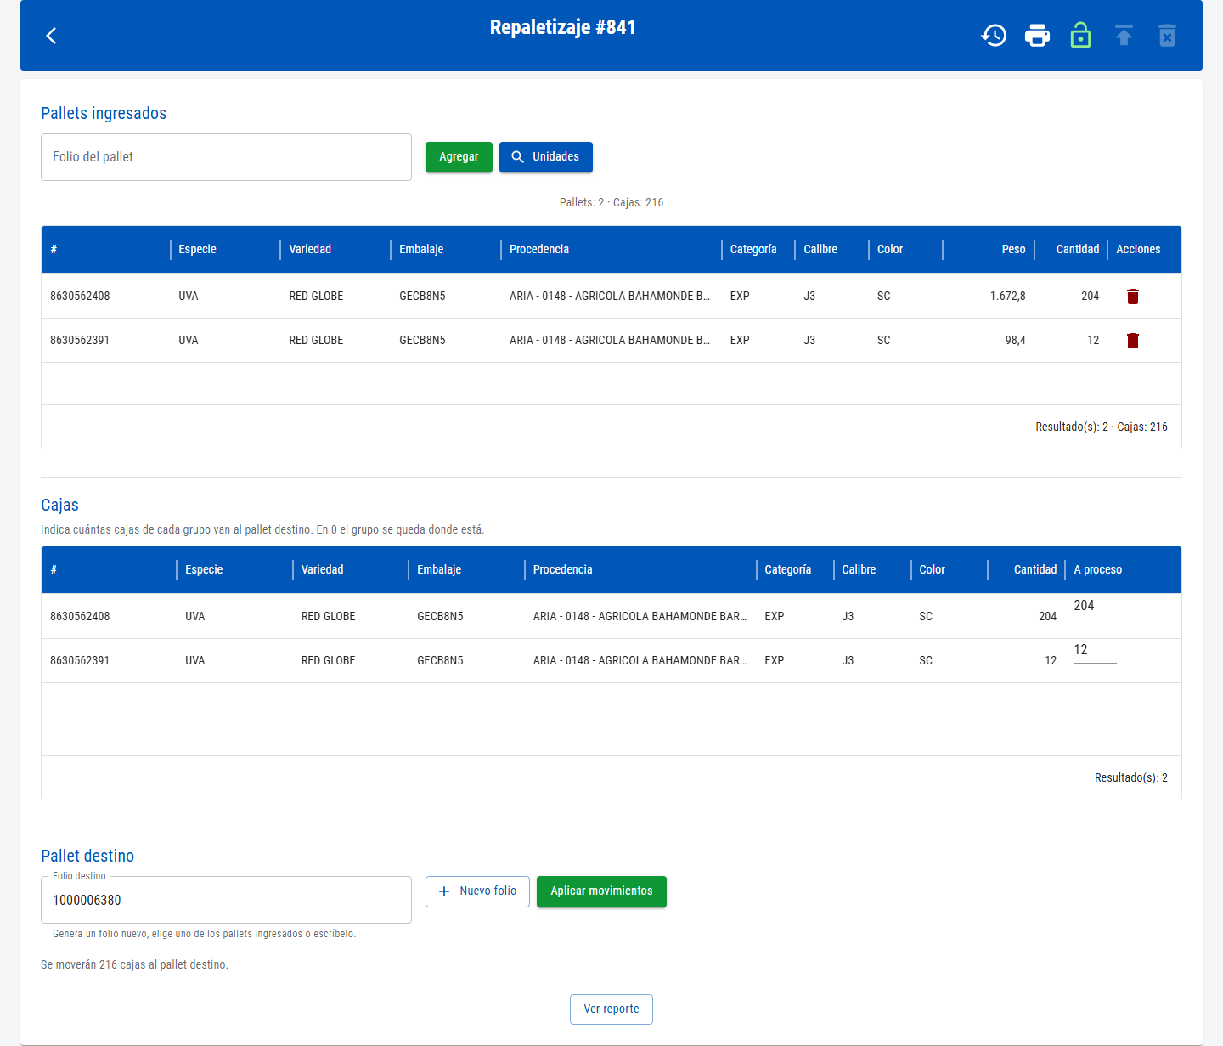The image size is (1223, 1046).
Task: Sort pallets table by Especie header
Action: point(197,249)
